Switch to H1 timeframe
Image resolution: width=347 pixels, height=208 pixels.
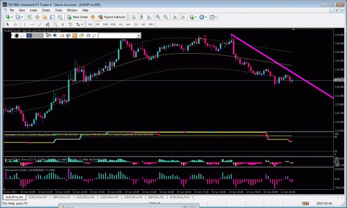click(x=120, y=24)
